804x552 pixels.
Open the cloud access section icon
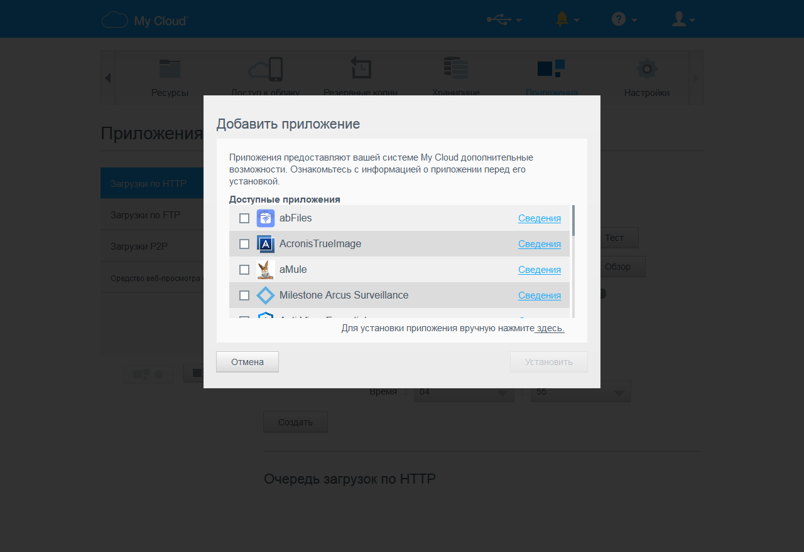click(x=266, y=69)
